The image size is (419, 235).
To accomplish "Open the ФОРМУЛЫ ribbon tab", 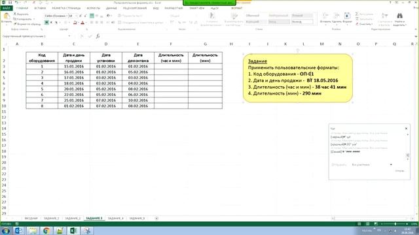I will pyautogui.click(x=94, y=8).
